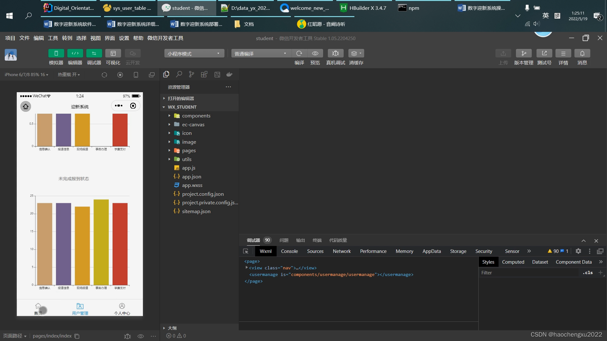Viewport: 607px width, 341px height.
Task: Click the visual/preview eye icon
Action: point(315,53)
